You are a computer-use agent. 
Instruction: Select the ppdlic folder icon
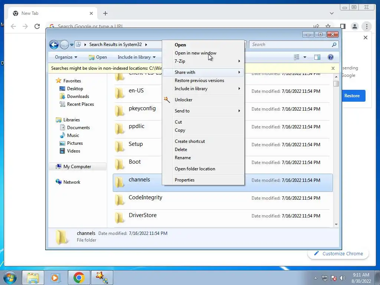[x=119, y=129]
